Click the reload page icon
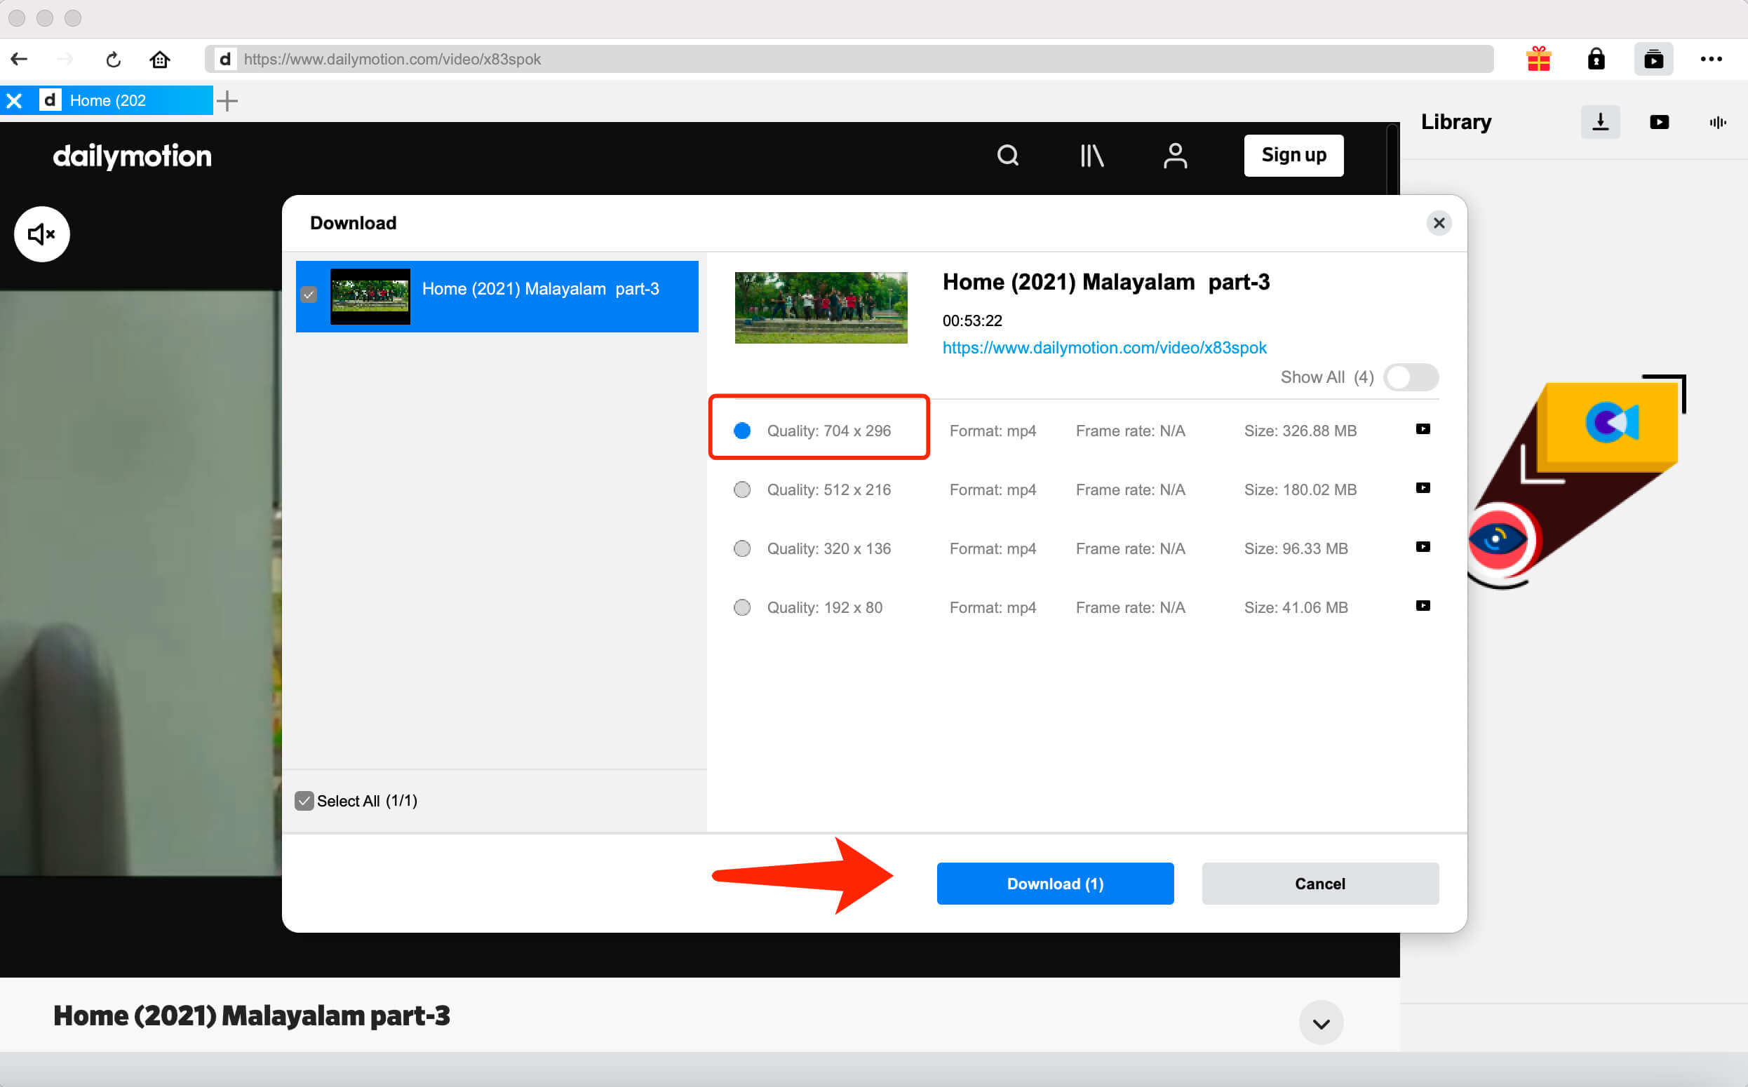The height and width of the screenshot is (1087, 1748). (113, 60)
